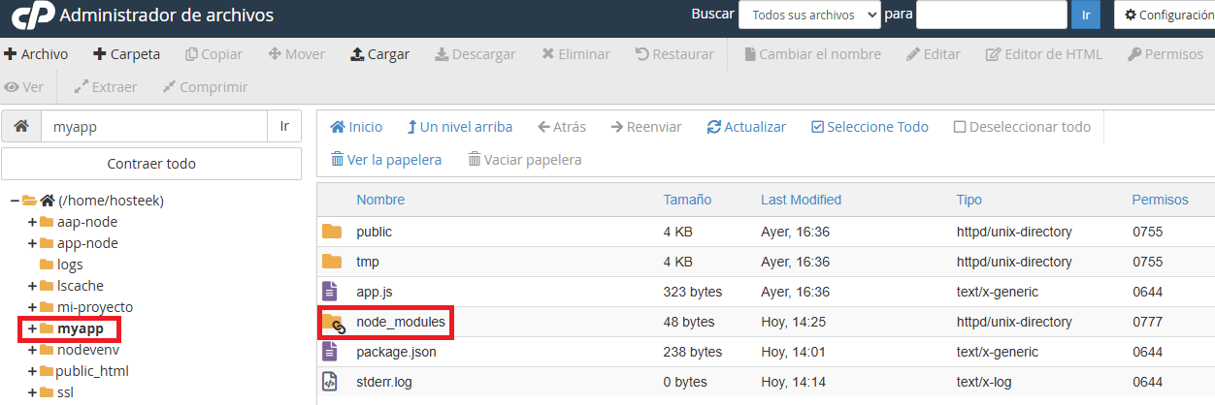Screen dimensions: 1215x405
Task: Upload files with Cargar
Action: click(x=379, y=54)
